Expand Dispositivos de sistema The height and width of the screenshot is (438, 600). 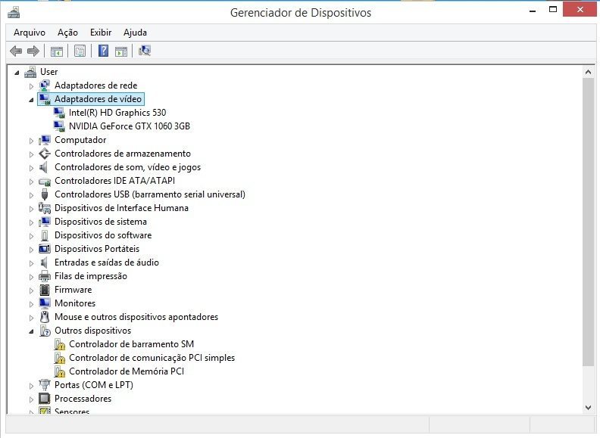tap(31, 222)
